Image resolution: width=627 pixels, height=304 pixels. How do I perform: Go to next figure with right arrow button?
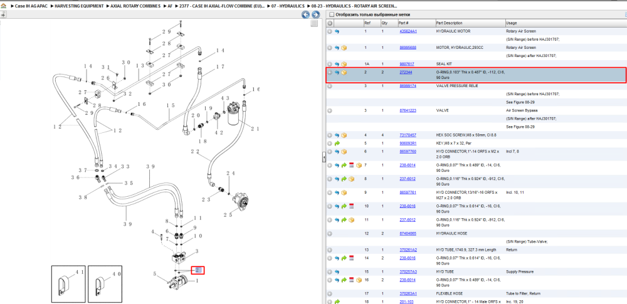(315, 15)
